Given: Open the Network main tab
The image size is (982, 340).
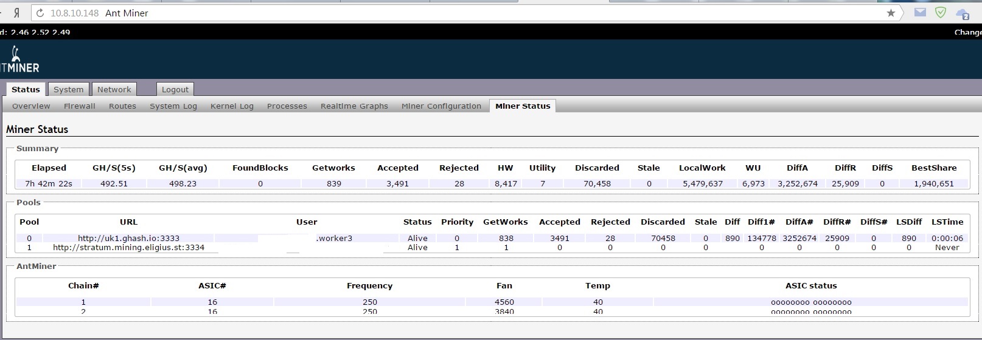Looking at the screenshot, I should click(114, 89).
